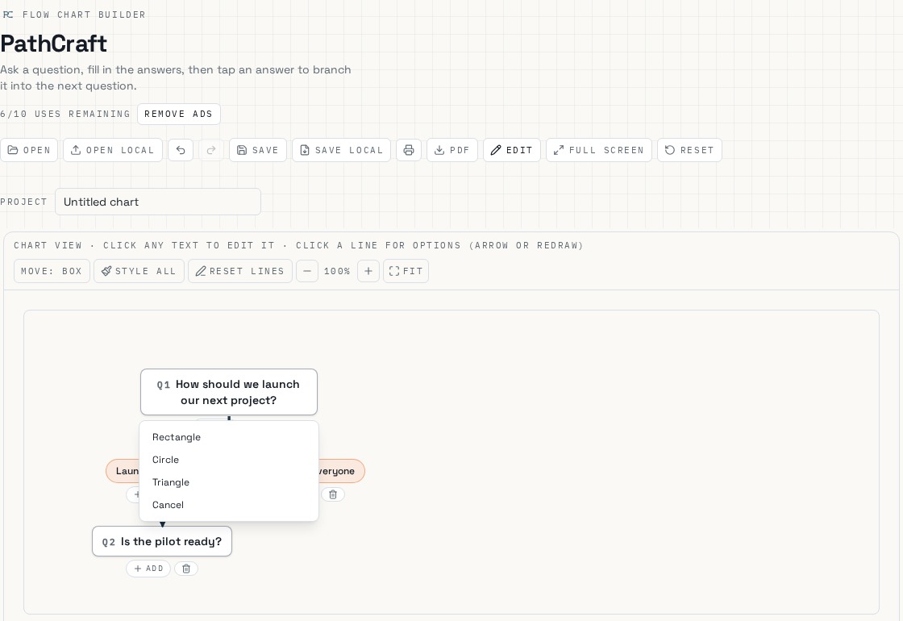Click the Undo arrow icon
The height and width of the screenshot is (621, 903).
coord(181,150)
